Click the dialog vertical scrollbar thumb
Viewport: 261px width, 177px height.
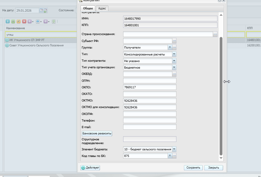[221, 96]
